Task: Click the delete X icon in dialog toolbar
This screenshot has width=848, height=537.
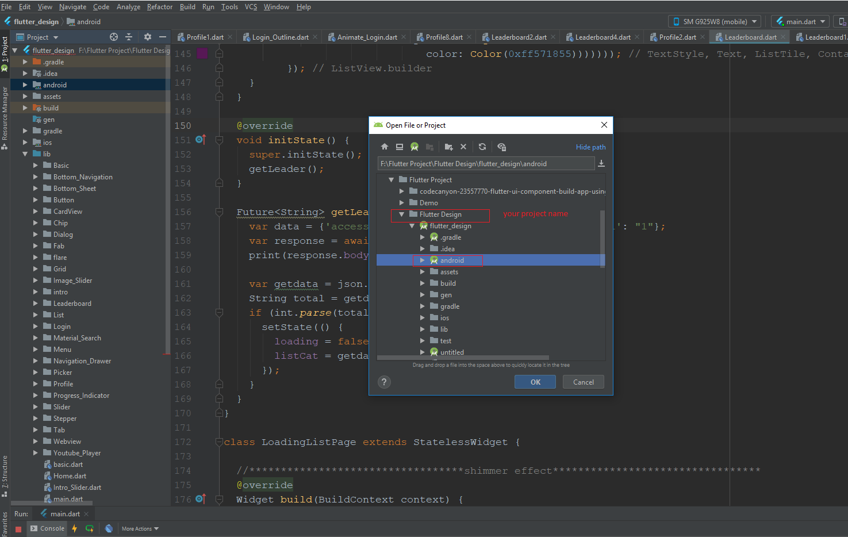Action: [x=463, y=147]
